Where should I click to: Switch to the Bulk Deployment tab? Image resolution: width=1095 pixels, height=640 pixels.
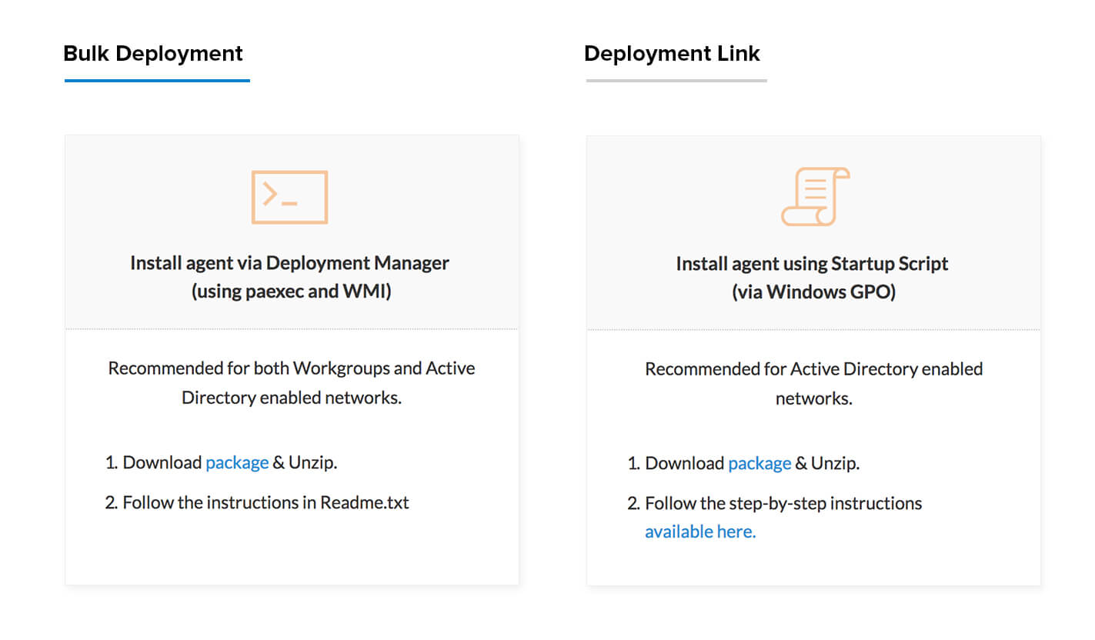(x=153, y=54)
